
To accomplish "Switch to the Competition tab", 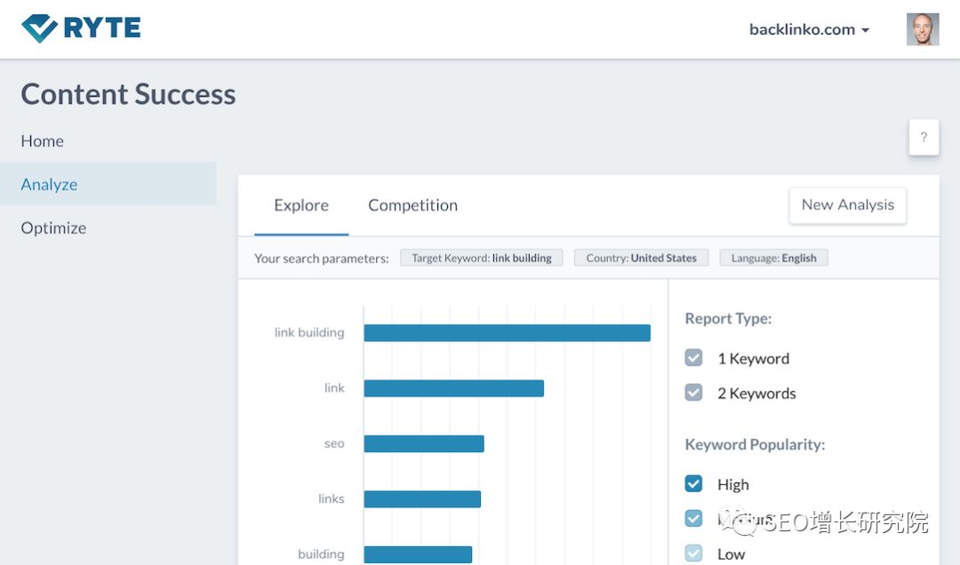I will coord(412,206).
